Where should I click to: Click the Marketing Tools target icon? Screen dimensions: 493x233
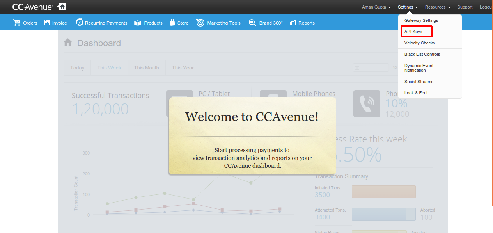[200, 23]
